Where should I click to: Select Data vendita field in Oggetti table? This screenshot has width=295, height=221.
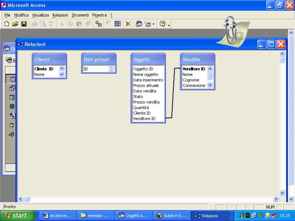pyautogui.click(x=144, y=91)
